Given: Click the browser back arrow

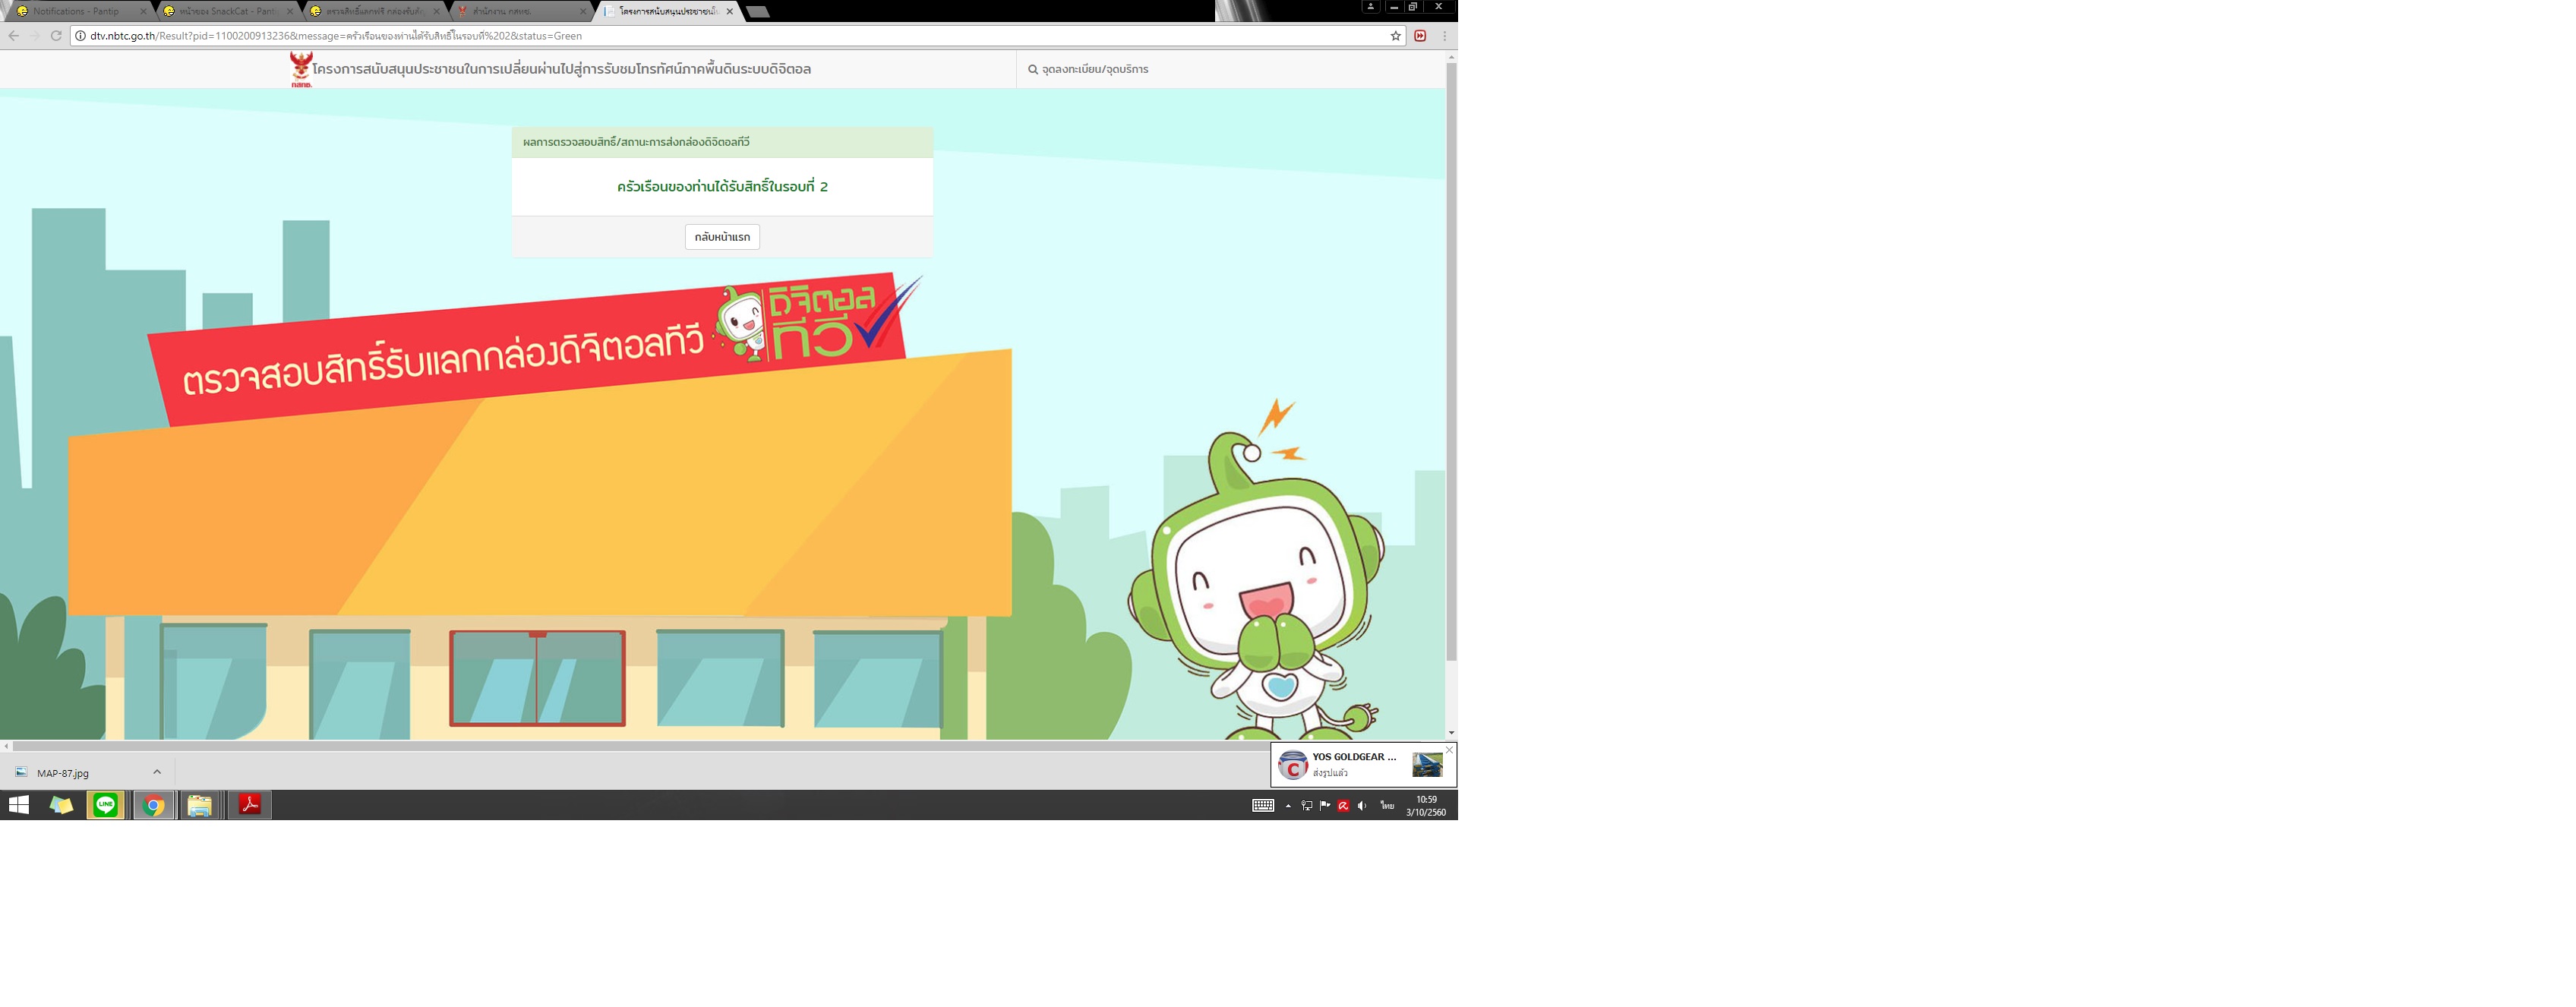Looking at the screenshot, I should pyautogui.click(x=13, y=36).
